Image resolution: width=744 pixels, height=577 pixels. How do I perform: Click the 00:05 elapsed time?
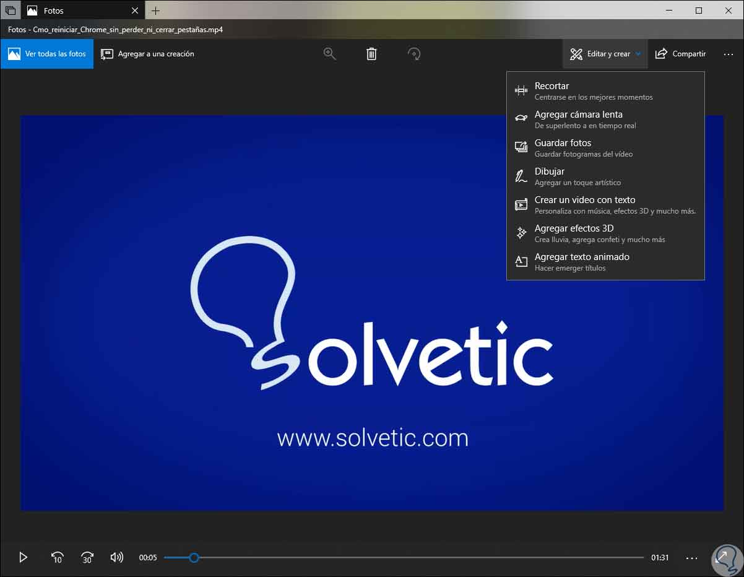pos(148,558)
